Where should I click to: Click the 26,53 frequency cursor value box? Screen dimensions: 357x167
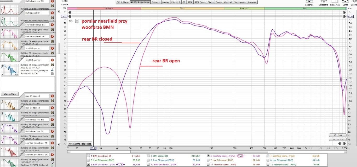[x=93, y=148]
